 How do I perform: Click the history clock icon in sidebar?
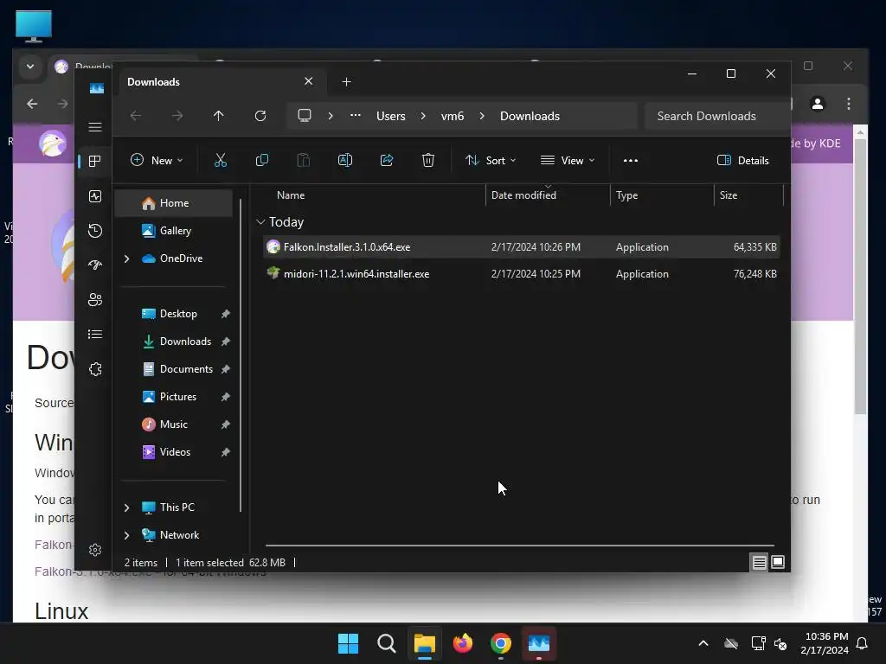pos(95,230)
